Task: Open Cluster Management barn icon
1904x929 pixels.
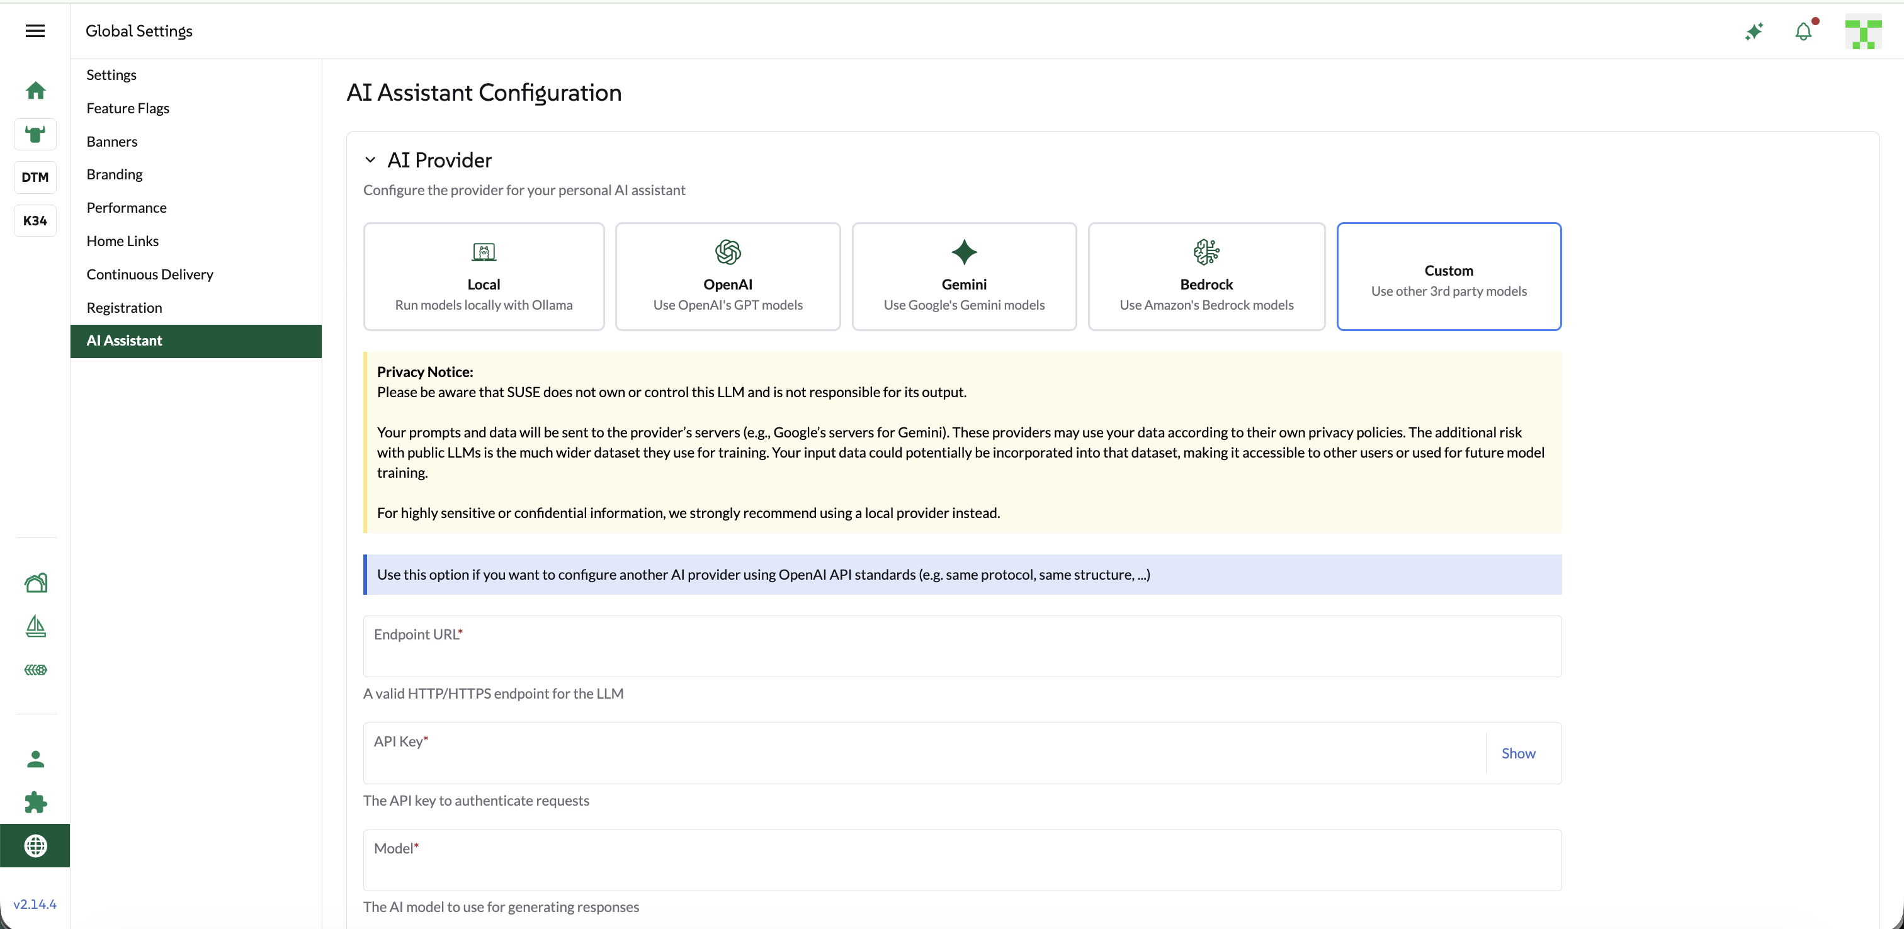Action: (x=35, y=582)
